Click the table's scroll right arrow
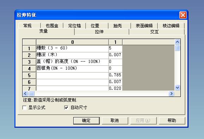The image size is (204, 139). click(x=171, y=93)
